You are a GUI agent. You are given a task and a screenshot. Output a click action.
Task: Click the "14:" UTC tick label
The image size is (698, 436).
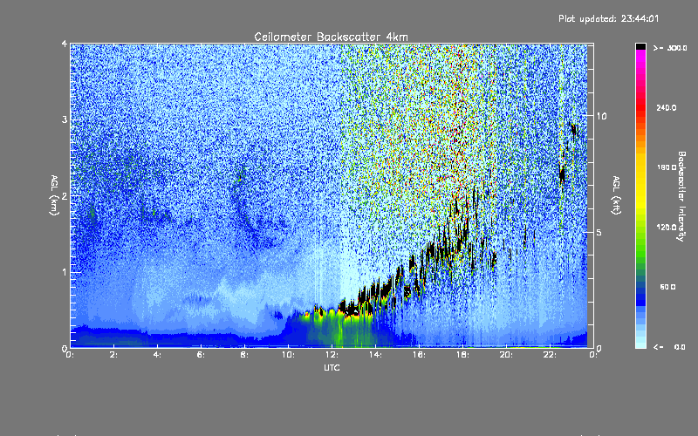pyautogui.click(x=375, y=355)
